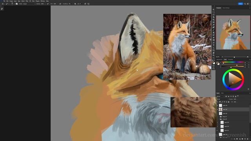Image resolution: width=251 pixels, height=141 pixels.
Task: Click zoom-out mountains icon in Navigator
Action: 222,57
